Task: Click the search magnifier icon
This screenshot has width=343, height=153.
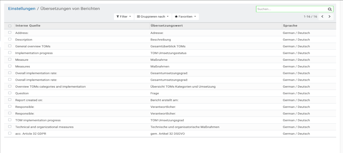Action: click(330, 9)
